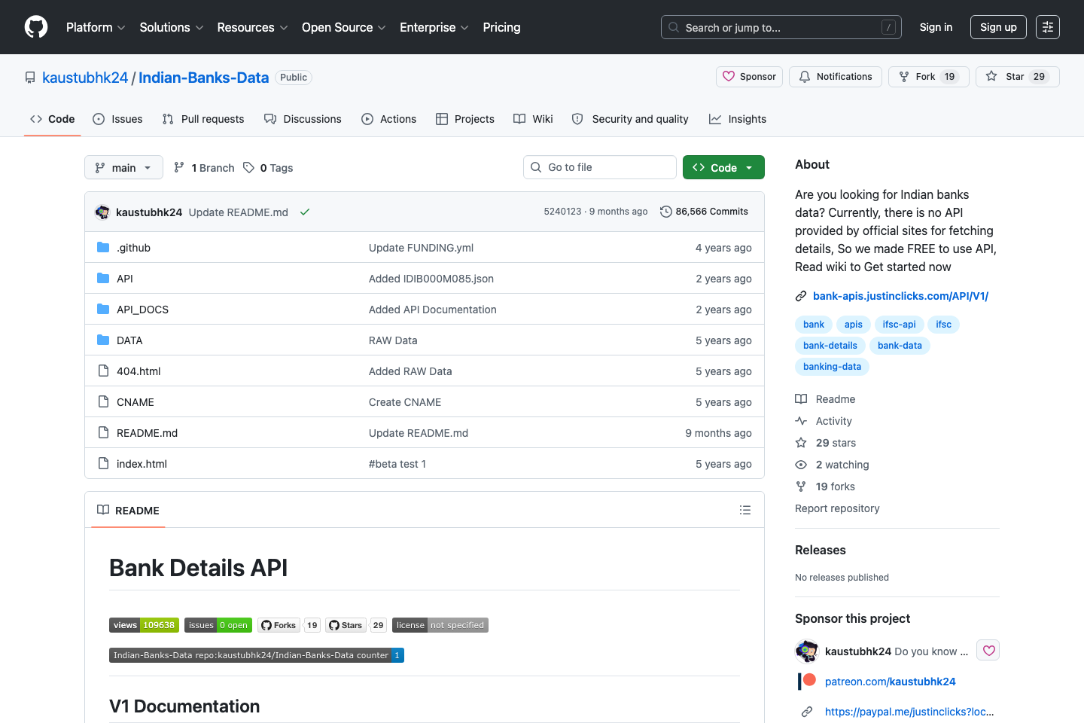Click the GitHub logo in the header
The width and height of the screenshot is (1084, 723).
coord(35,27)
